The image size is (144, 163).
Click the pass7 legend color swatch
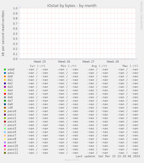pos(5,135)
